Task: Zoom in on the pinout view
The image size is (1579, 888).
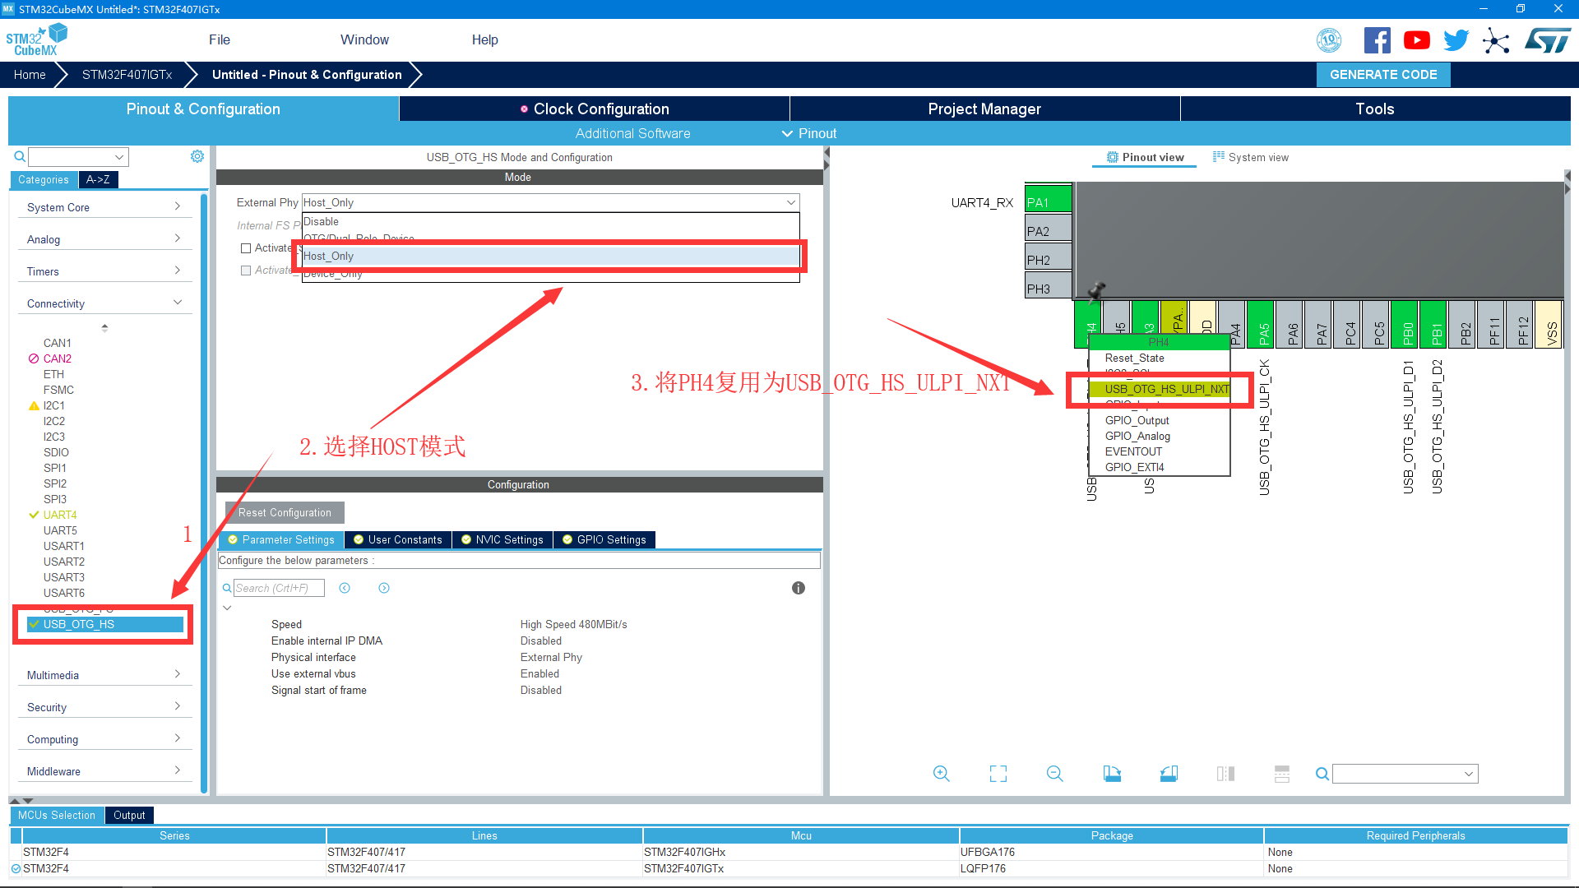Action: [941, 774]
